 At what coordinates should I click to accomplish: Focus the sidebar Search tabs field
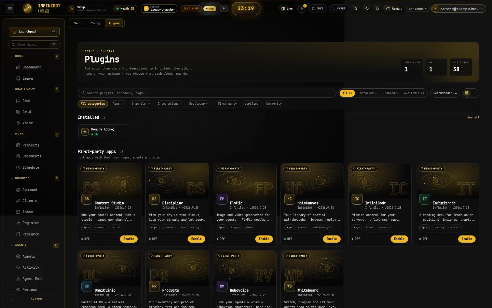[x=34, y=44]
